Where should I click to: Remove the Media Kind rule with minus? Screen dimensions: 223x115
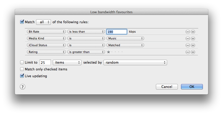[187, 39]
